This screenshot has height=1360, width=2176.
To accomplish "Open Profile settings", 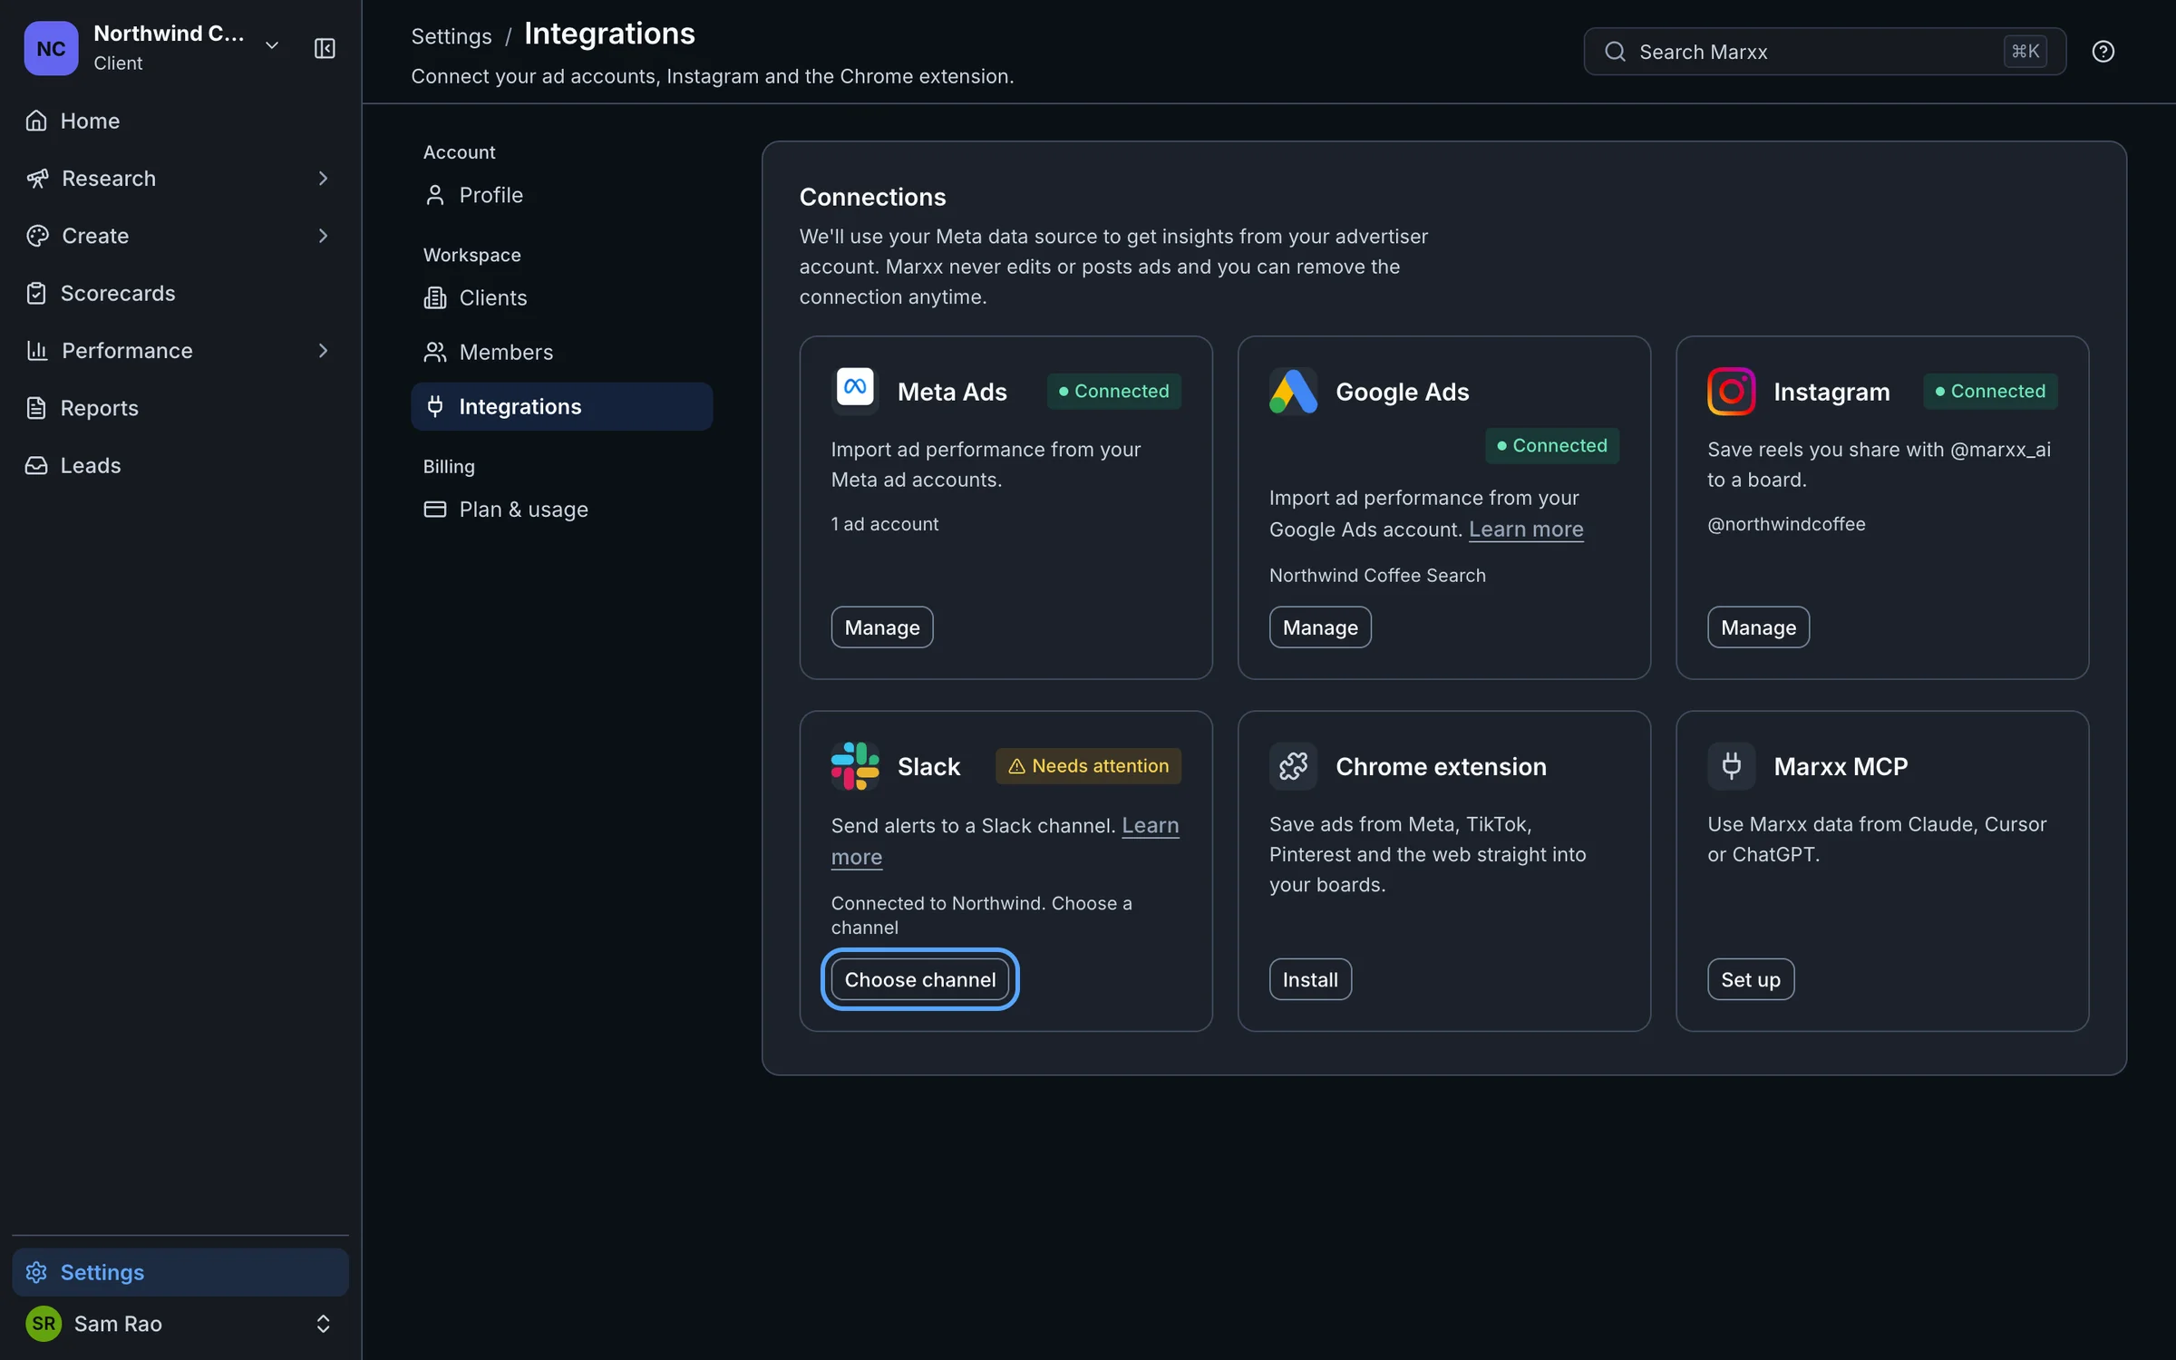I will click(x=561, y=195).
